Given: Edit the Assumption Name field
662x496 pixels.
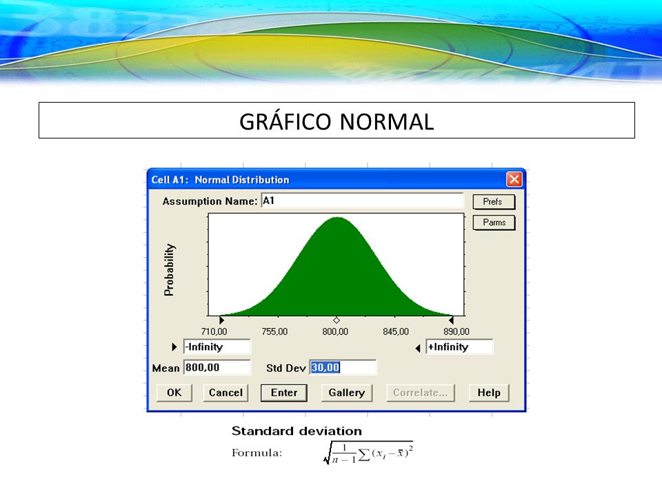Looking at the screenshot, I should 362,200.
